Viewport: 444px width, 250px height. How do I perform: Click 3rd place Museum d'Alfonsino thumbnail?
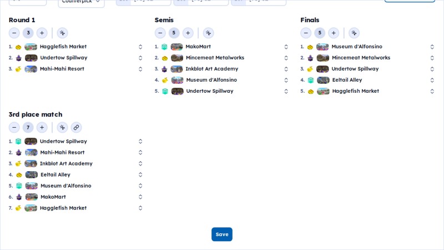tap(32, 186)
